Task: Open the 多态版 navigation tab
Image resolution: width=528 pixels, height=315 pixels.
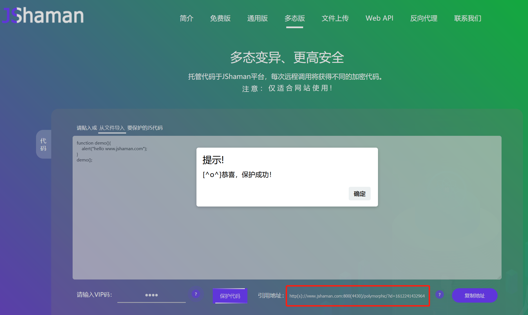Action: pyautogui.click(x=295, y=18)
